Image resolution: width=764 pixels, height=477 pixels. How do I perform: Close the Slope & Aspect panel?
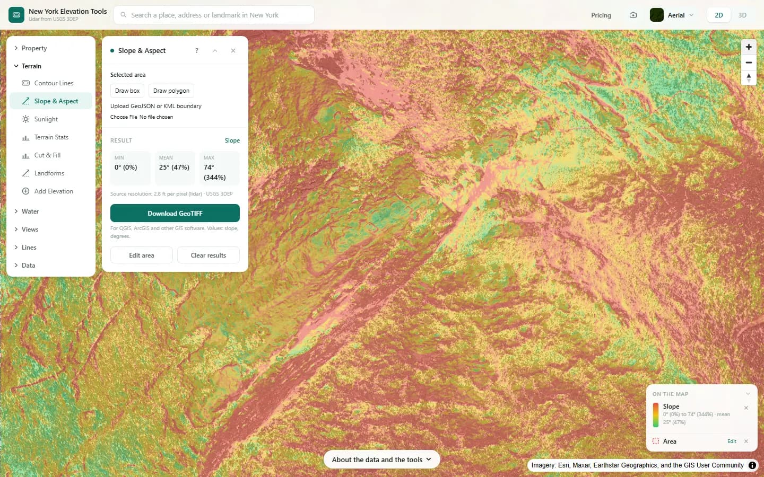(233, 51)
